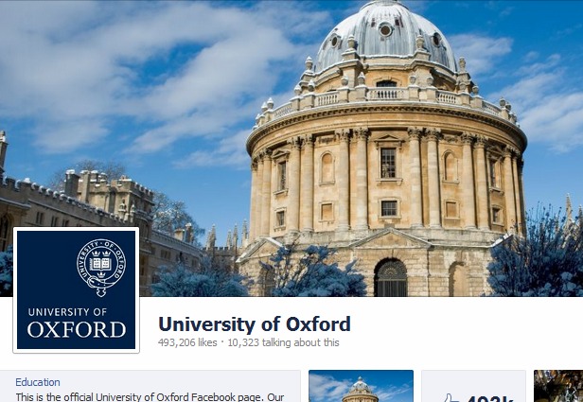This screenshot has width=583, height=402.
Task: Open the Education category link
Action: (38, 382)
